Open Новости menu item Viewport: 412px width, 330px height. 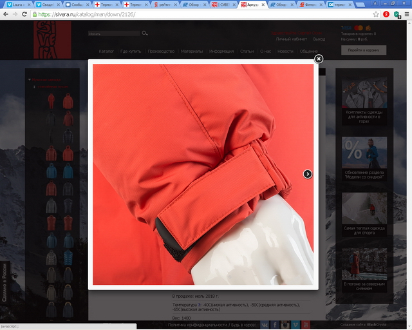pyautogui.click(x=285, y=52)
